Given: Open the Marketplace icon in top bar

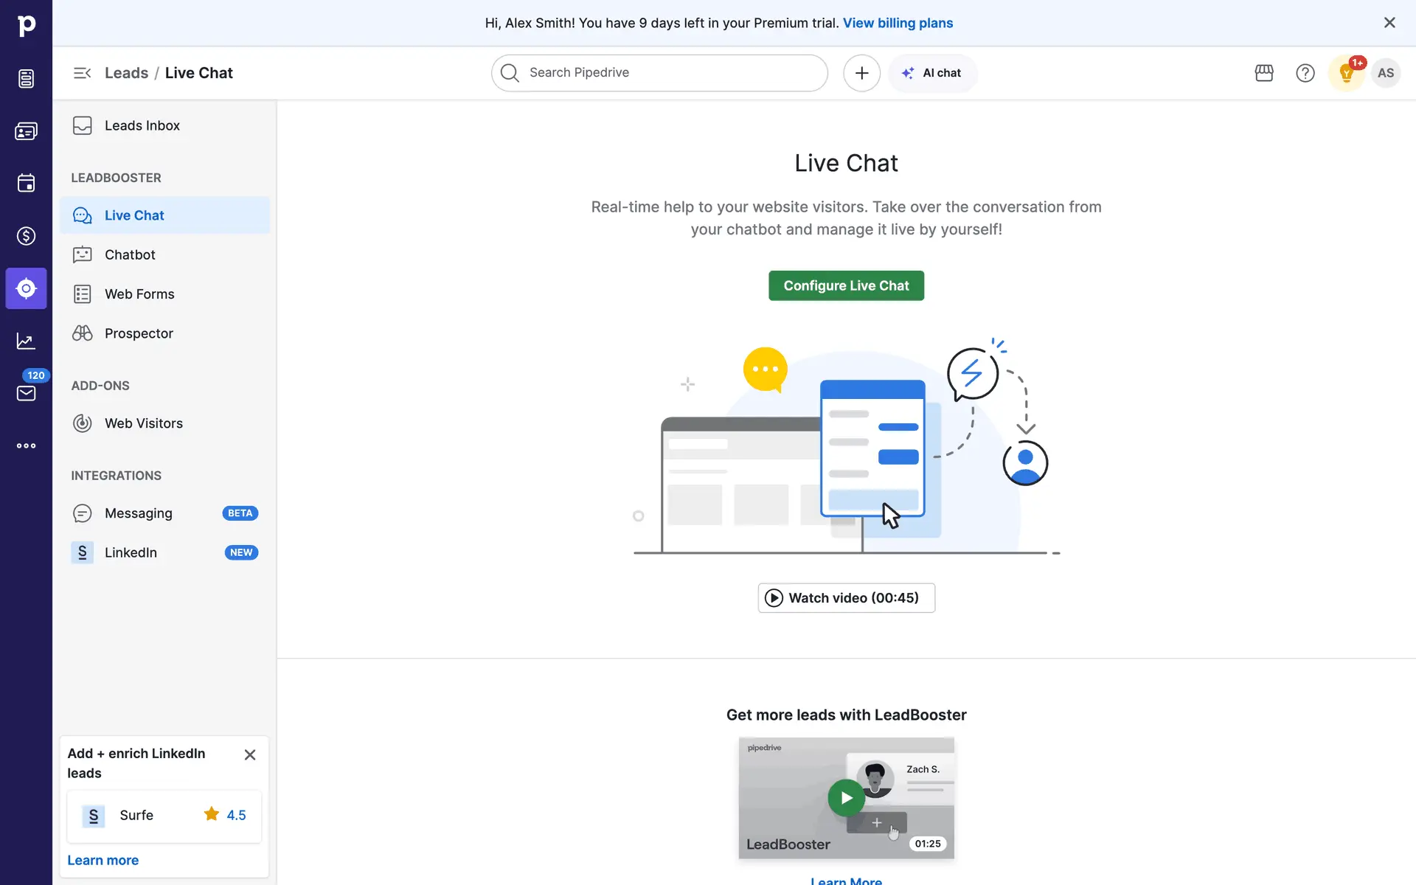Looking at the screenshot, I should click(x=1264, y=73).
